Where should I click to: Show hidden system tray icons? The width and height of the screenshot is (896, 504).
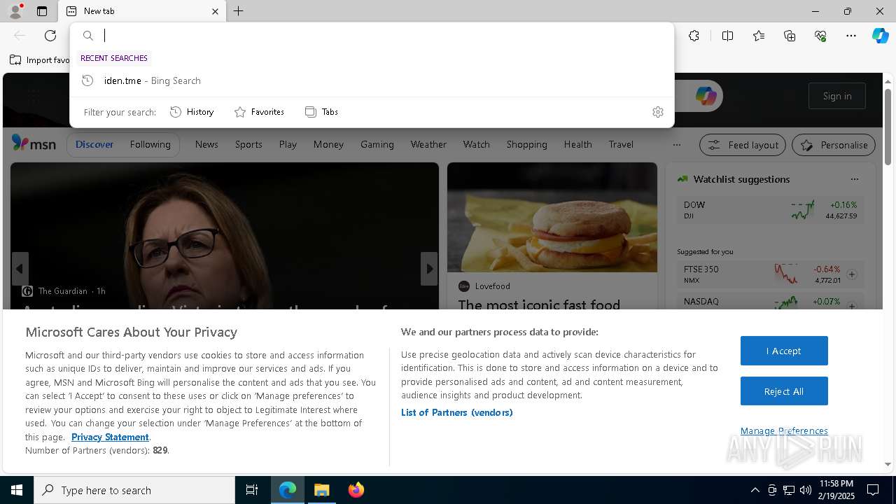(755, 490)
